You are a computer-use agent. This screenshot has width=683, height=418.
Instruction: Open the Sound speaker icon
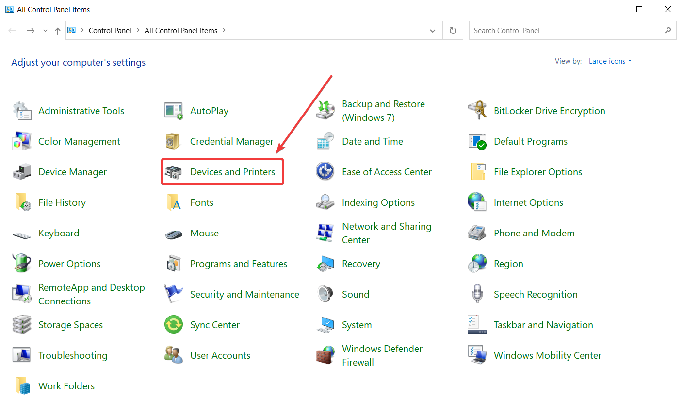pos(325,294)
